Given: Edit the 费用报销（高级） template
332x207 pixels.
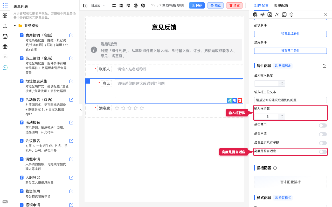Looking at the screenshot, I should pos(71,35).
